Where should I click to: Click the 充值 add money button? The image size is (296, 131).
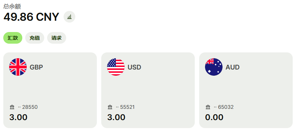35,38
